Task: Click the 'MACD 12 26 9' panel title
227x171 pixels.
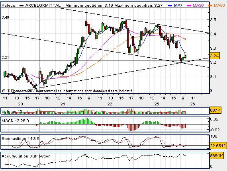Action: (x=15, y=121)
